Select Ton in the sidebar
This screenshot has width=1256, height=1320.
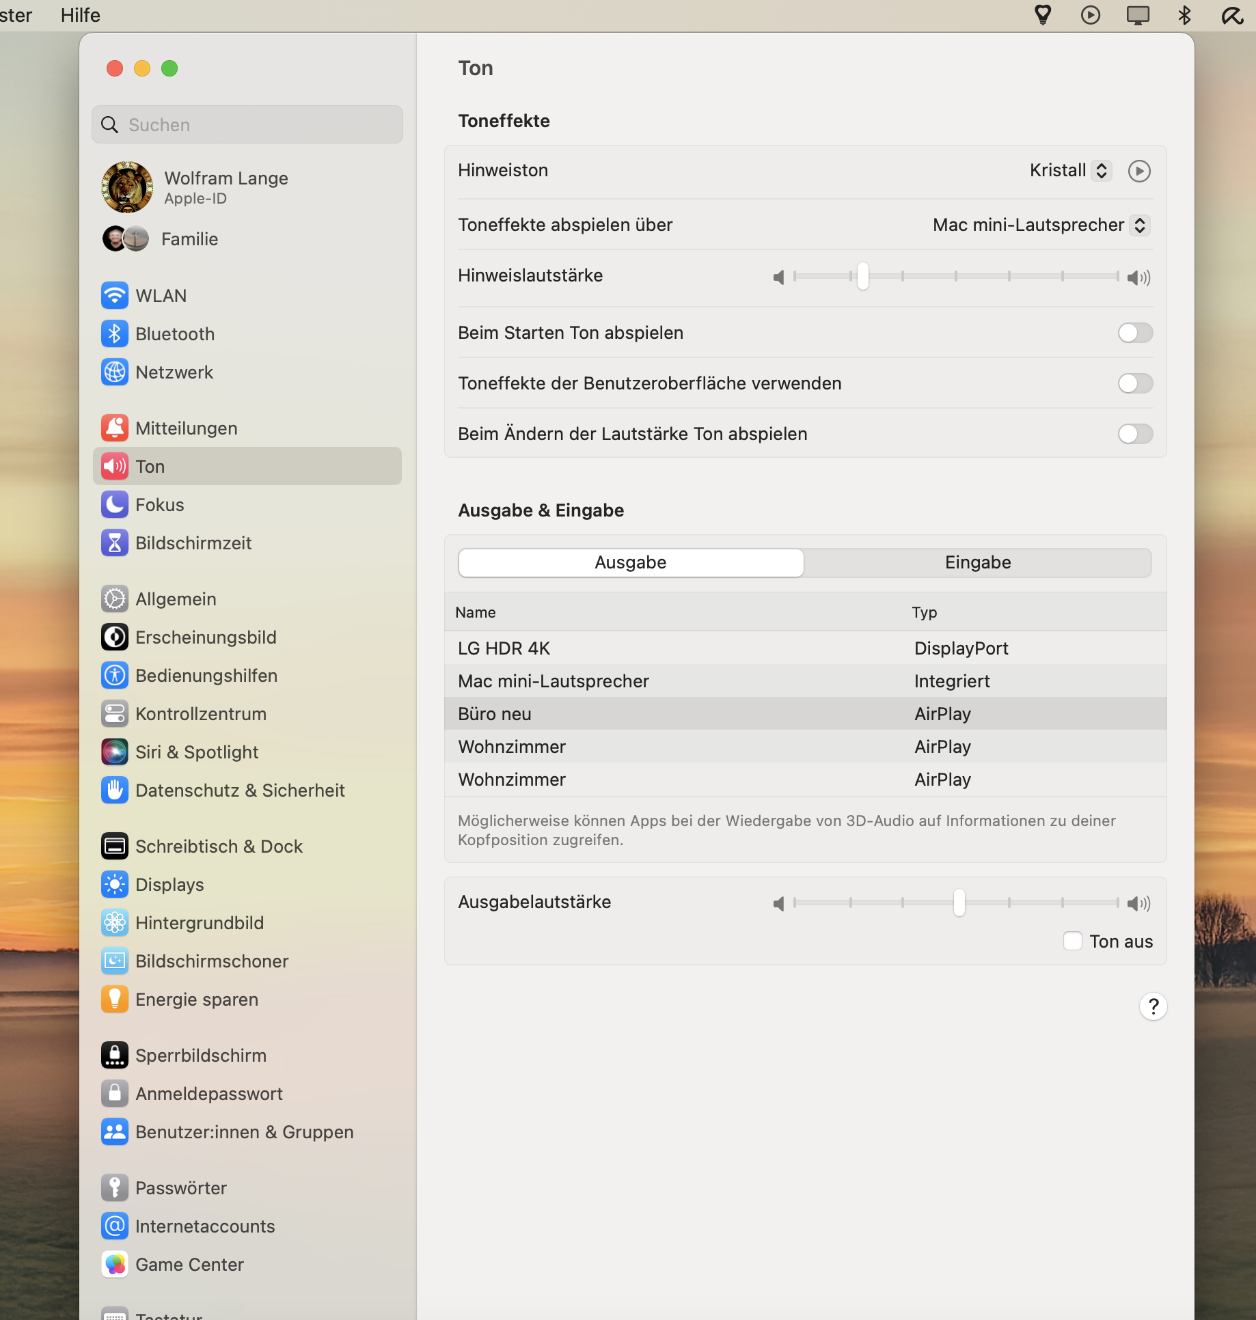pos(247,466)
